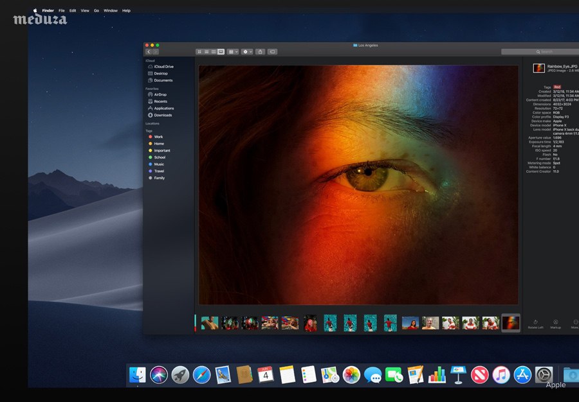Open Pages from the Dock
579x402 pixels.
416,375
